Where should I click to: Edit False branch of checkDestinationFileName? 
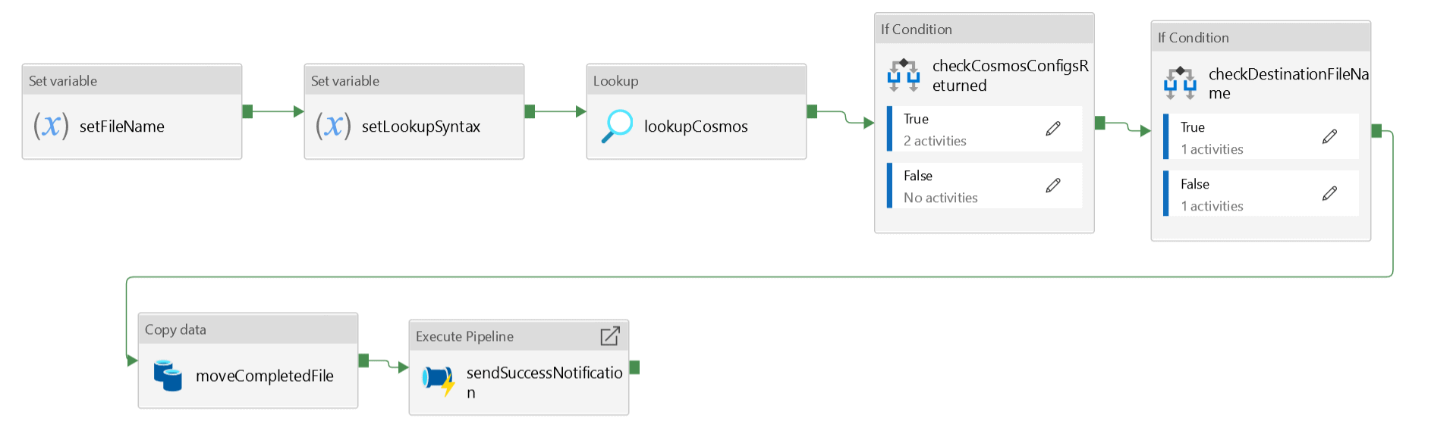coord(1329,194)
